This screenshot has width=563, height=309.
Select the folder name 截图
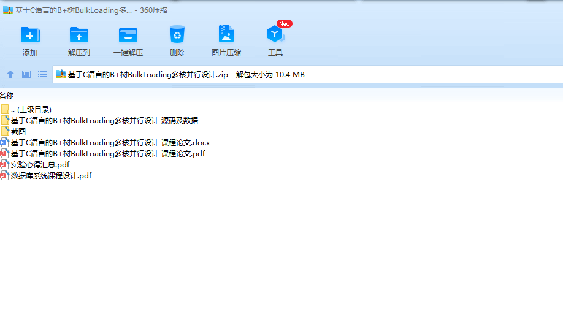[x=18, y=132]
